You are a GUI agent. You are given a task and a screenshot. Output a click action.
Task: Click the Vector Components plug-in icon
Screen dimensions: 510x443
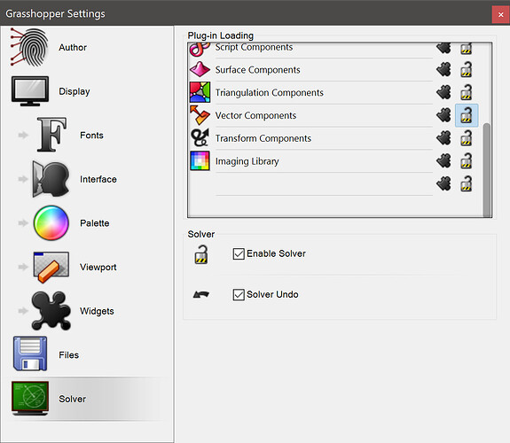coord(200,115)
